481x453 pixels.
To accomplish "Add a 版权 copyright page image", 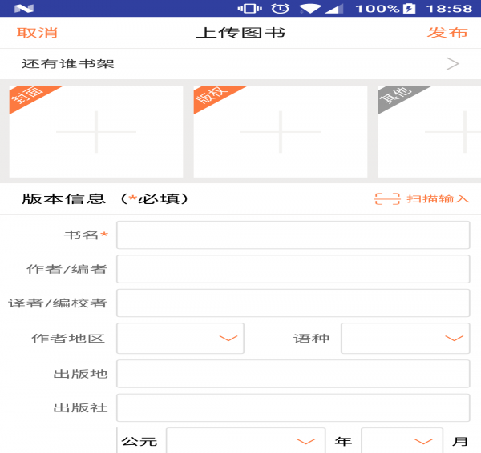I will pos(281,132).
